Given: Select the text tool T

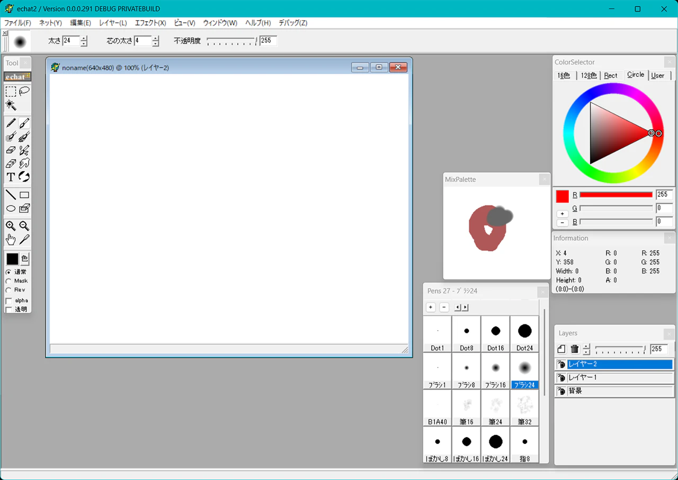Looking at the screenshot, I should (11, 177).
